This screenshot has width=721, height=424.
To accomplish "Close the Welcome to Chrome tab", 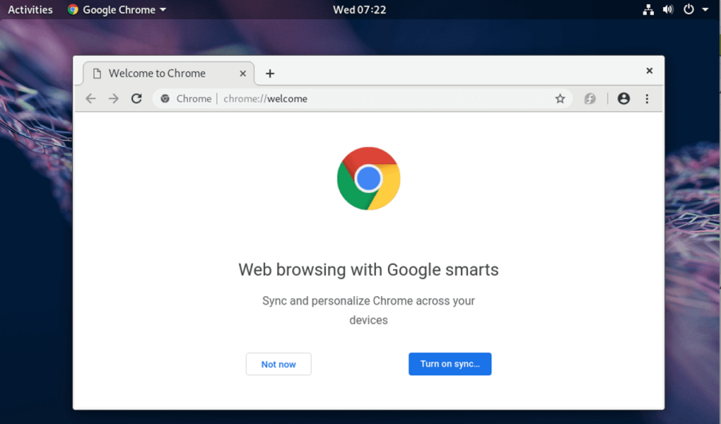I will tap(242, 74).
